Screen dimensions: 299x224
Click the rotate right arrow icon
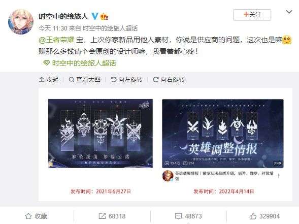point(156,79)
